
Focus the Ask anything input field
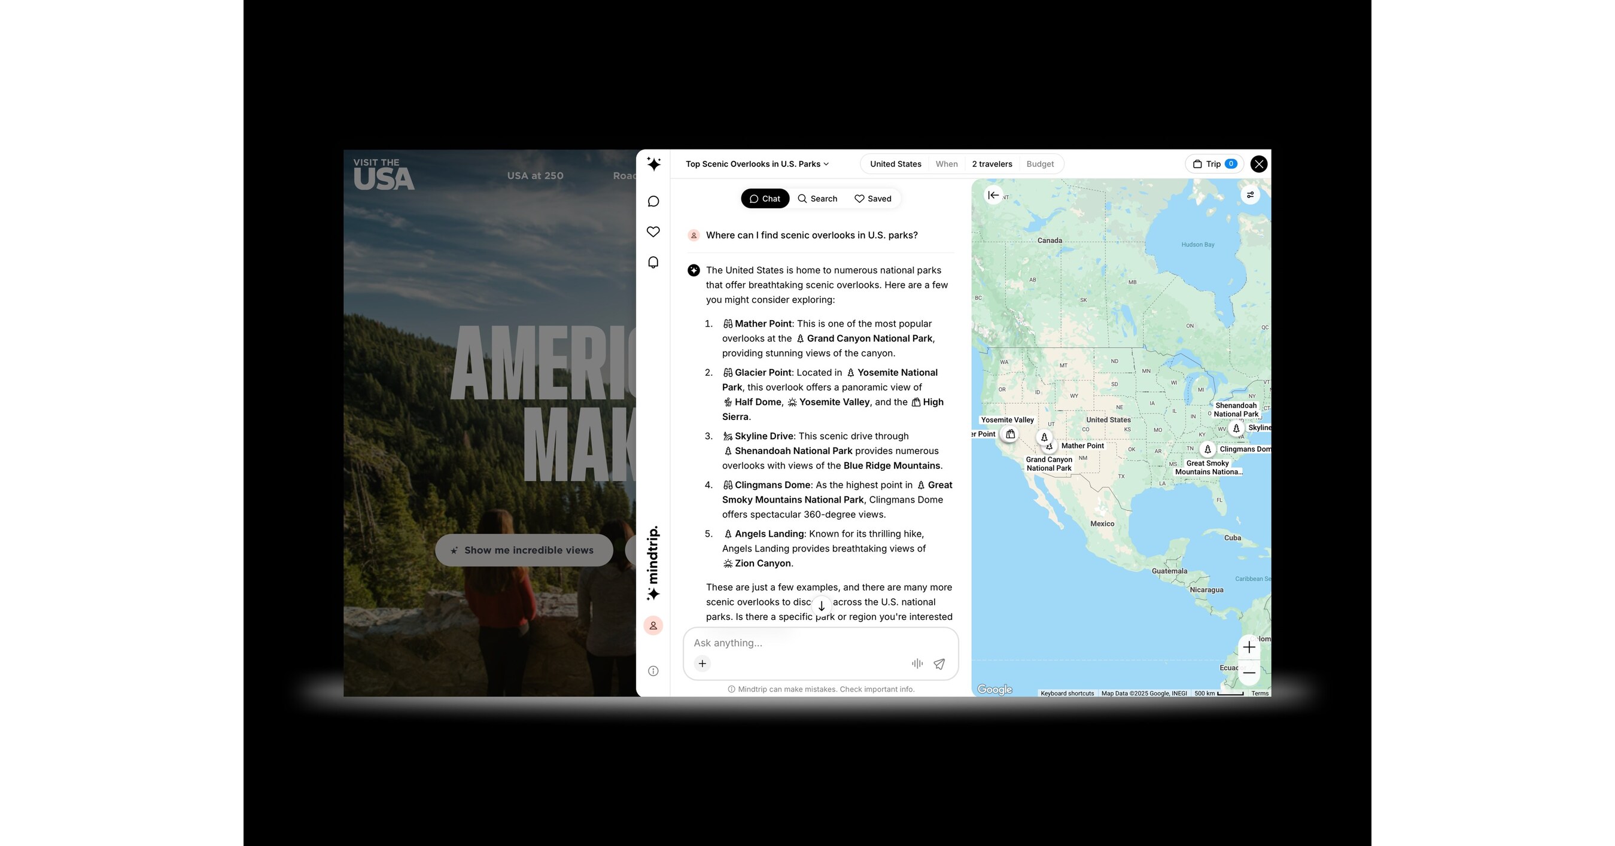click(x=821, y=643)
